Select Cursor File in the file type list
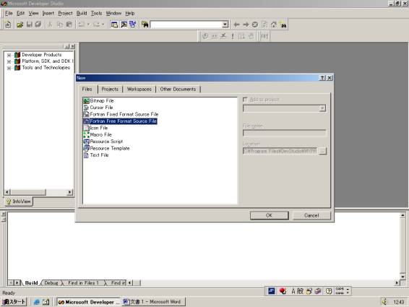Viewport: 409px width, 307px height. [x=101, y=108]
